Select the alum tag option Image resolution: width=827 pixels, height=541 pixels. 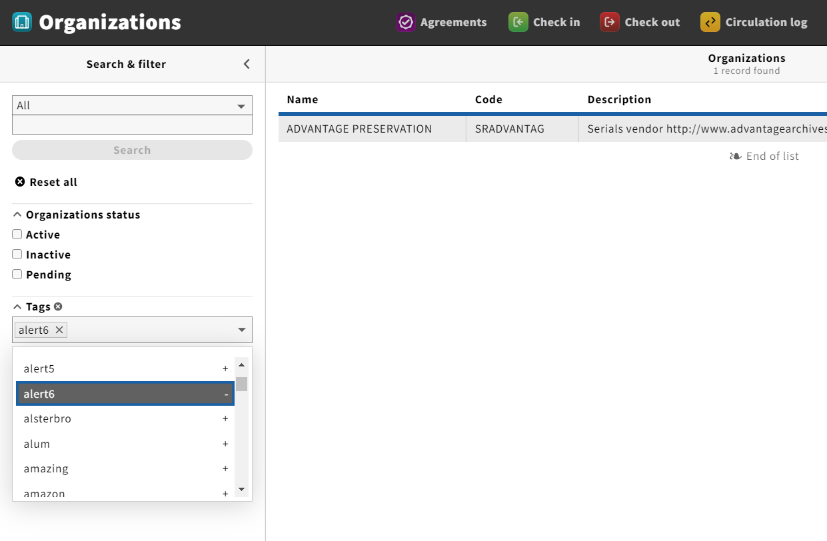(x=125, y=444)
